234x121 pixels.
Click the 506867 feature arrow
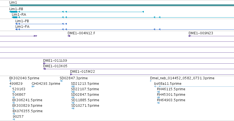pos(13,97)
